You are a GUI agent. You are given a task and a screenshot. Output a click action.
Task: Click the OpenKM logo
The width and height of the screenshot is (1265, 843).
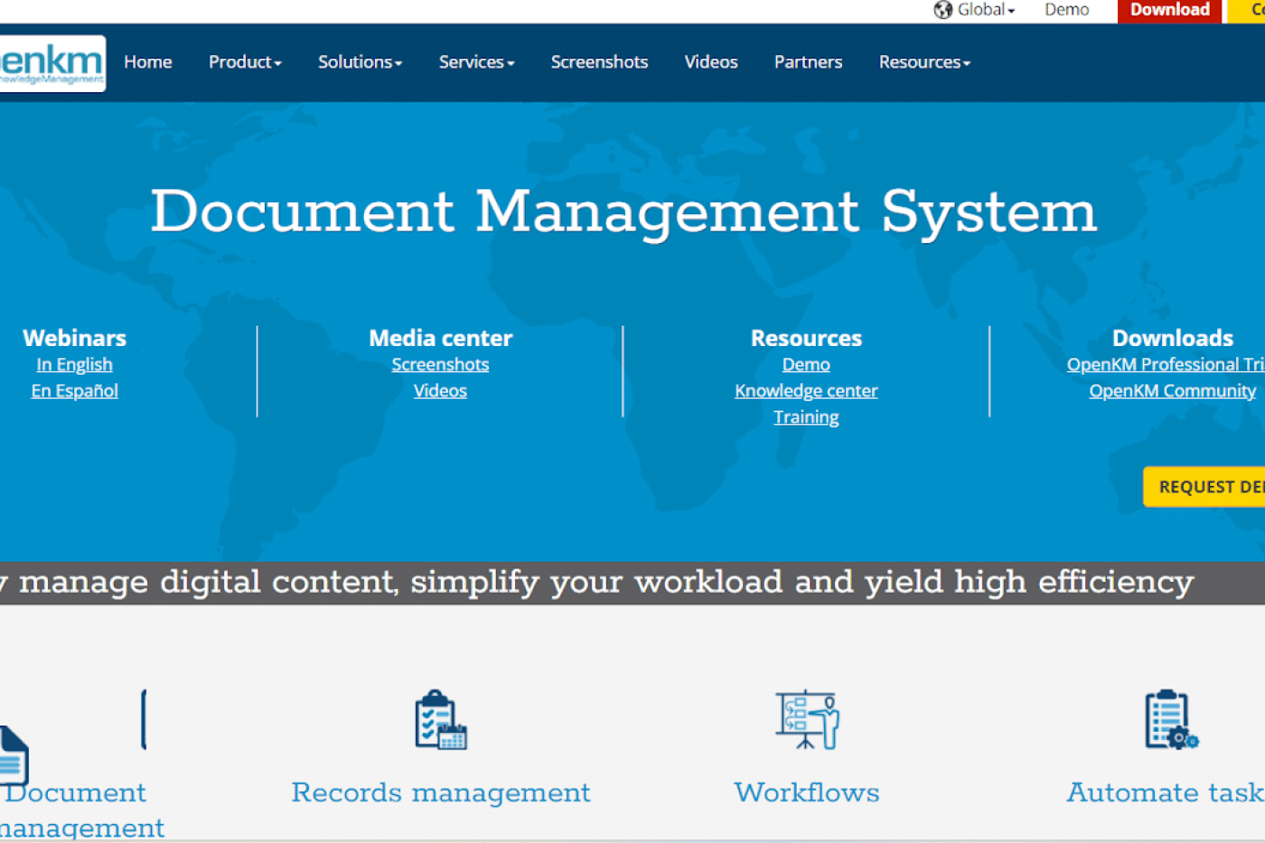50,61
